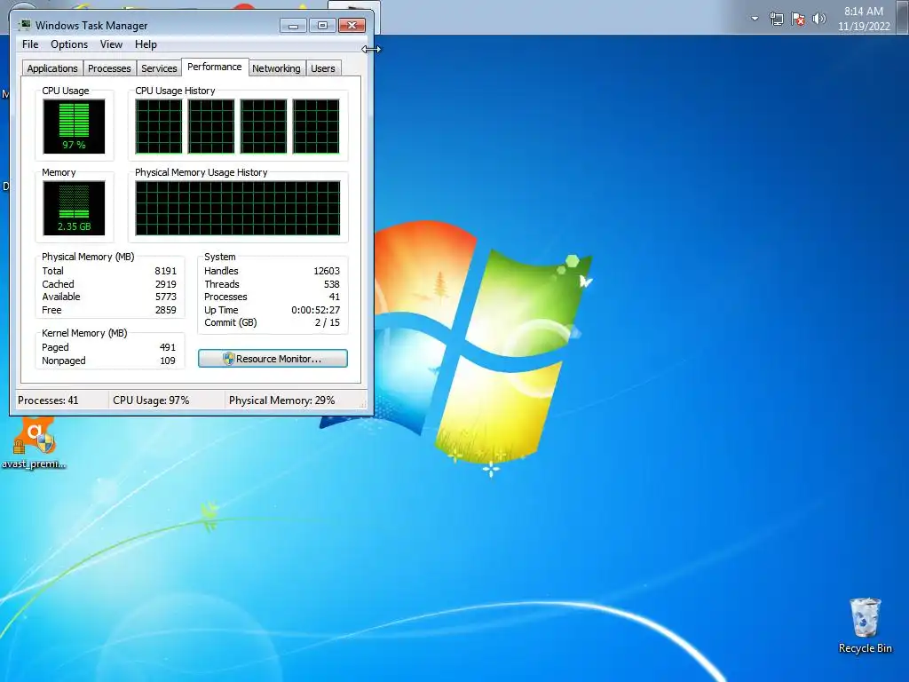Click the Memory 2.35 GB meter
This screenshot has height=682, width=909.
point(74,208)
